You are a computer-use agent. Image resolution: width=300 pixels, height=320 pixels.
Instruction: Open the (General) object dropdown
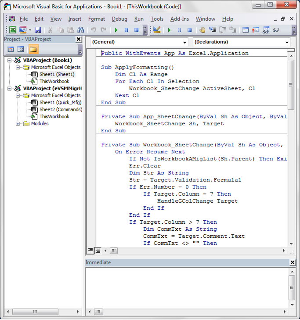184,42
